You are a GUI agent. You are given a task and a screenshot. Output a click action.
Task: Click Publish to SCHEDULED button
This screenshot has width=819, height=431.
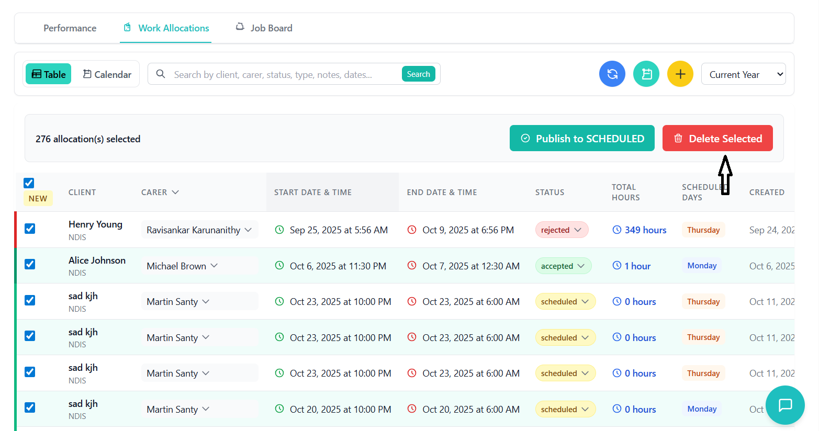point(582,139)
